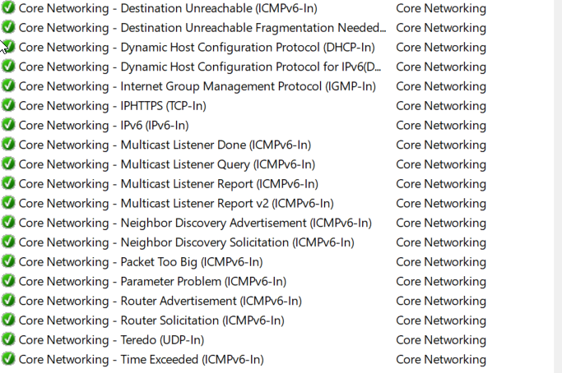Image resolution: width=562 pixels, height=373 pixels.
Task: Click Core Networking group cell for IPHTTPS row
Action: click(x=440, y=106)
